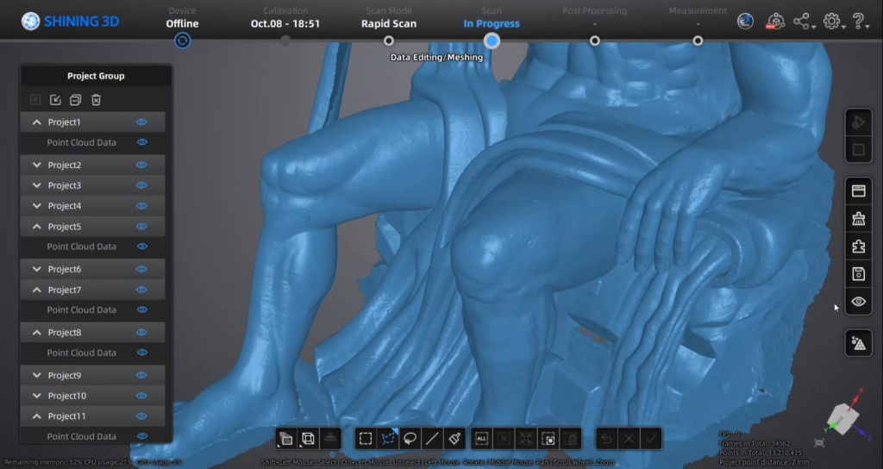Click the SHINING 3D logo
Viewport: 883px width, 469px height.
(70, 22)
